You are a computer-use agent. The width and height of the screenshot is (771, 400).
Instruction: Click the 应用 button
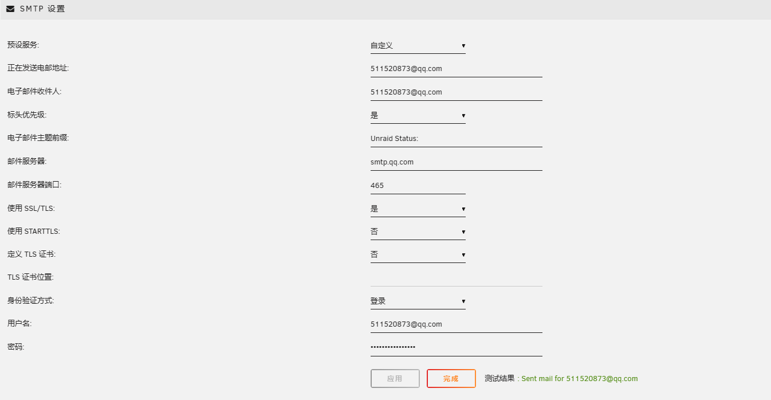point(395,378)
